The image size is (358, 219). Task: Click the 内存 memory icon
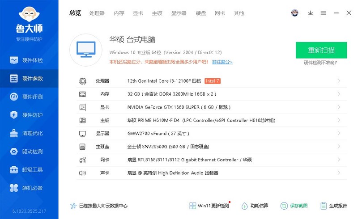[x=83, y=94]
